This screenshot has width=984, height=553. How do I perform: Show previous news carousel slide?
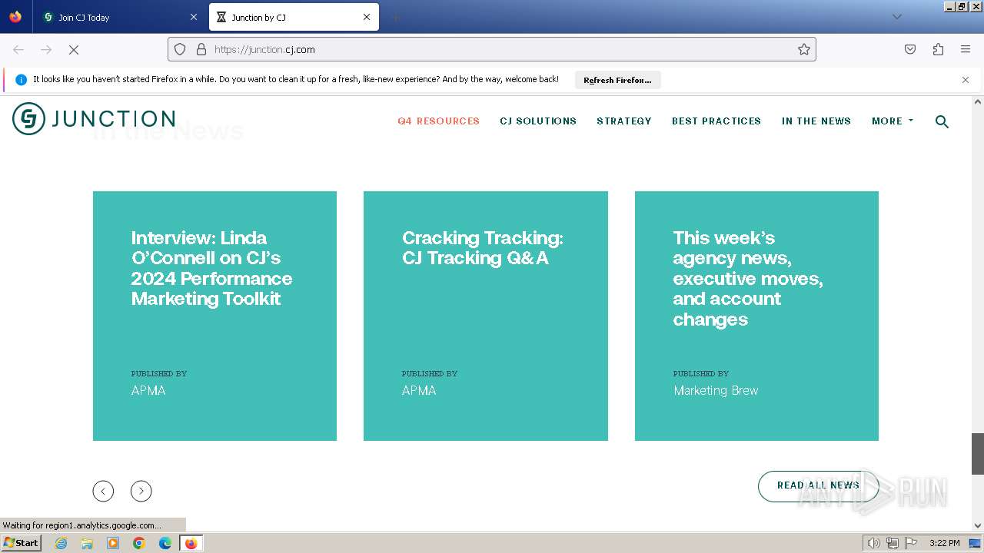pos(103,491)
